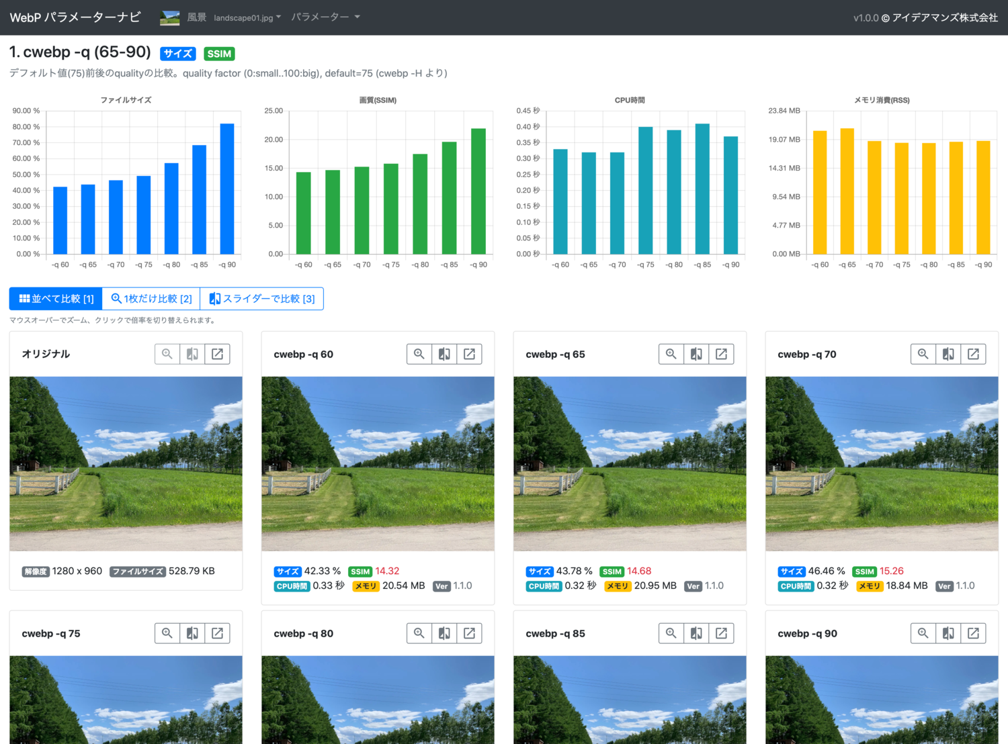Viewport: 1008px width, 744px height.
Task: Click 528.79 KB file size on Original card
Action: (x=192, y=571)
